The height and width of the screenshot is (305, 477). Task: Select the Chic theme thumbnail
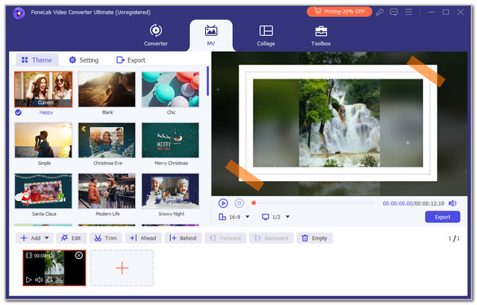pyautogui.click(x=170, y=89)
